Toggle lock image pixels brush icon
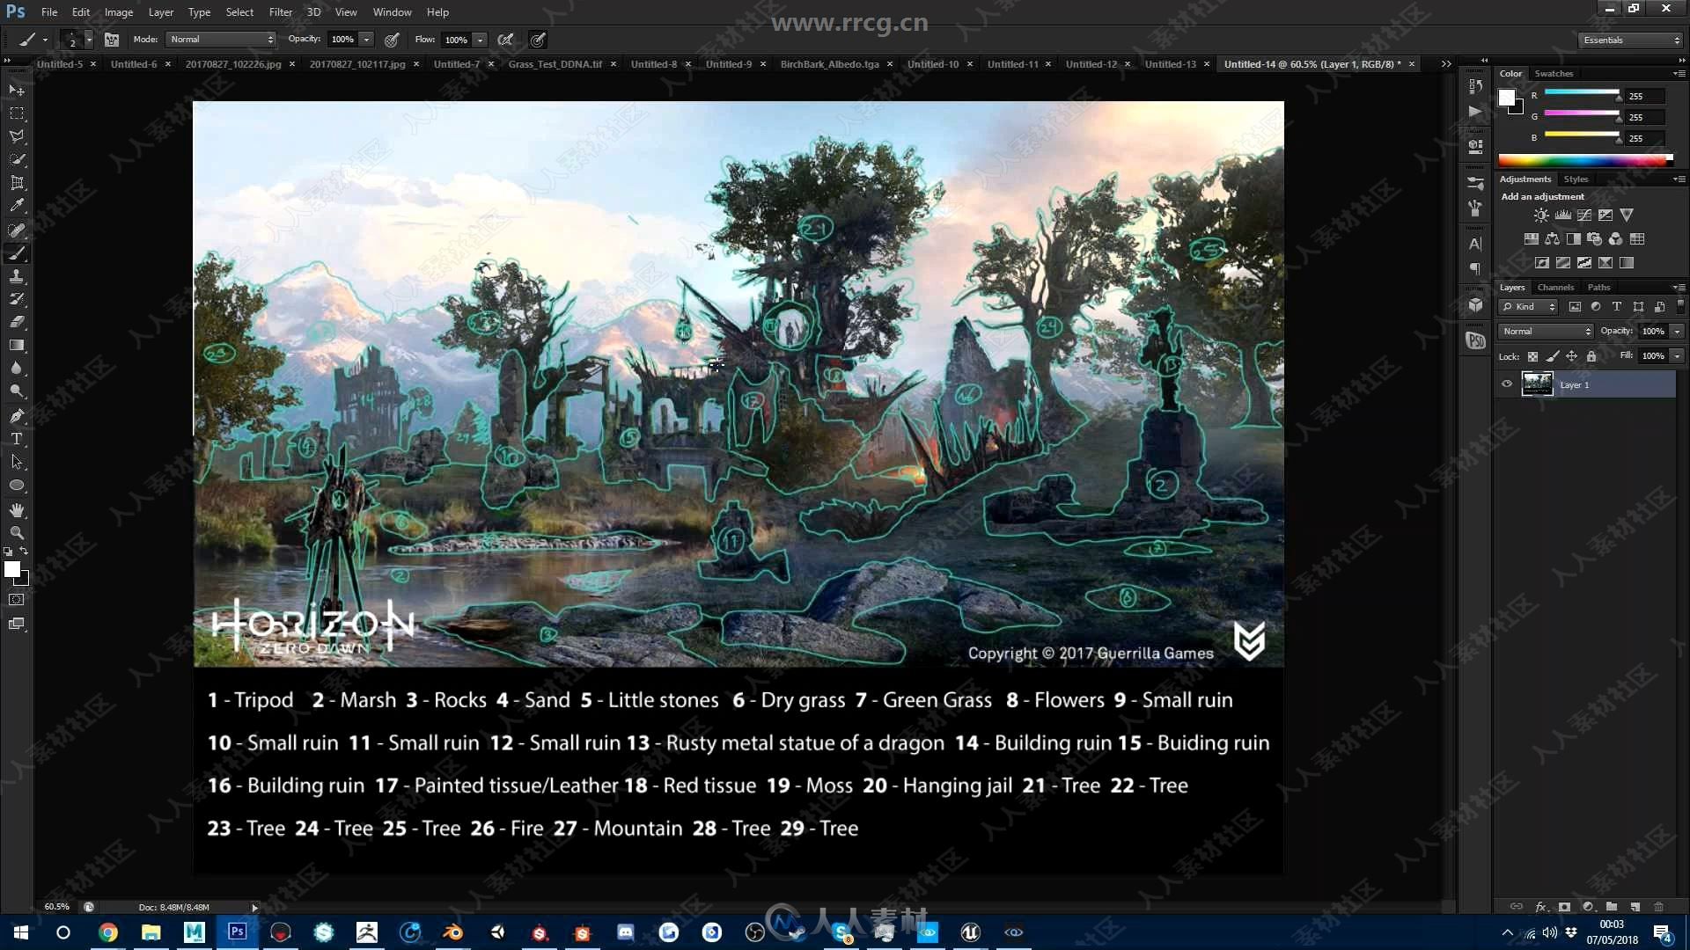The width and height of the screenshot is (1690, 950). [1553, 356]
